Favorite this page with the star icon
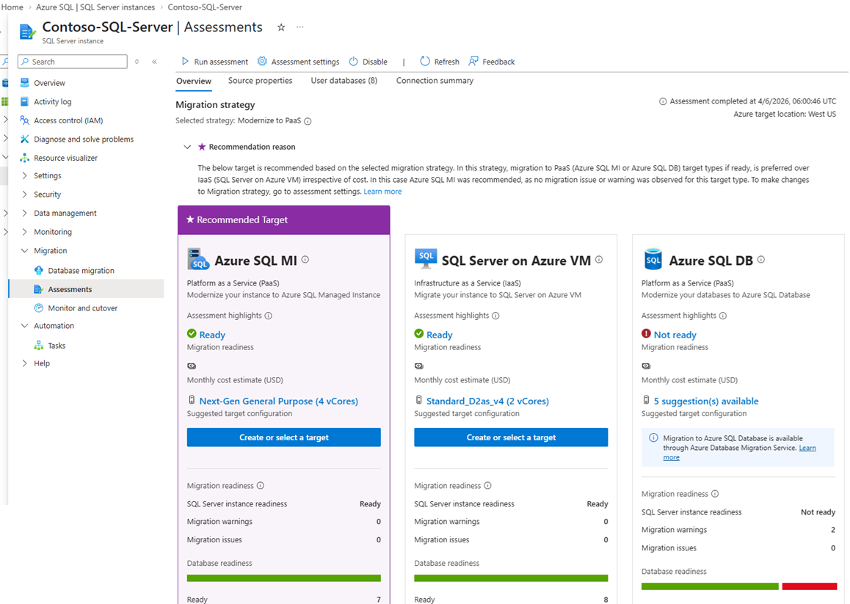 [x=281, y=27]
